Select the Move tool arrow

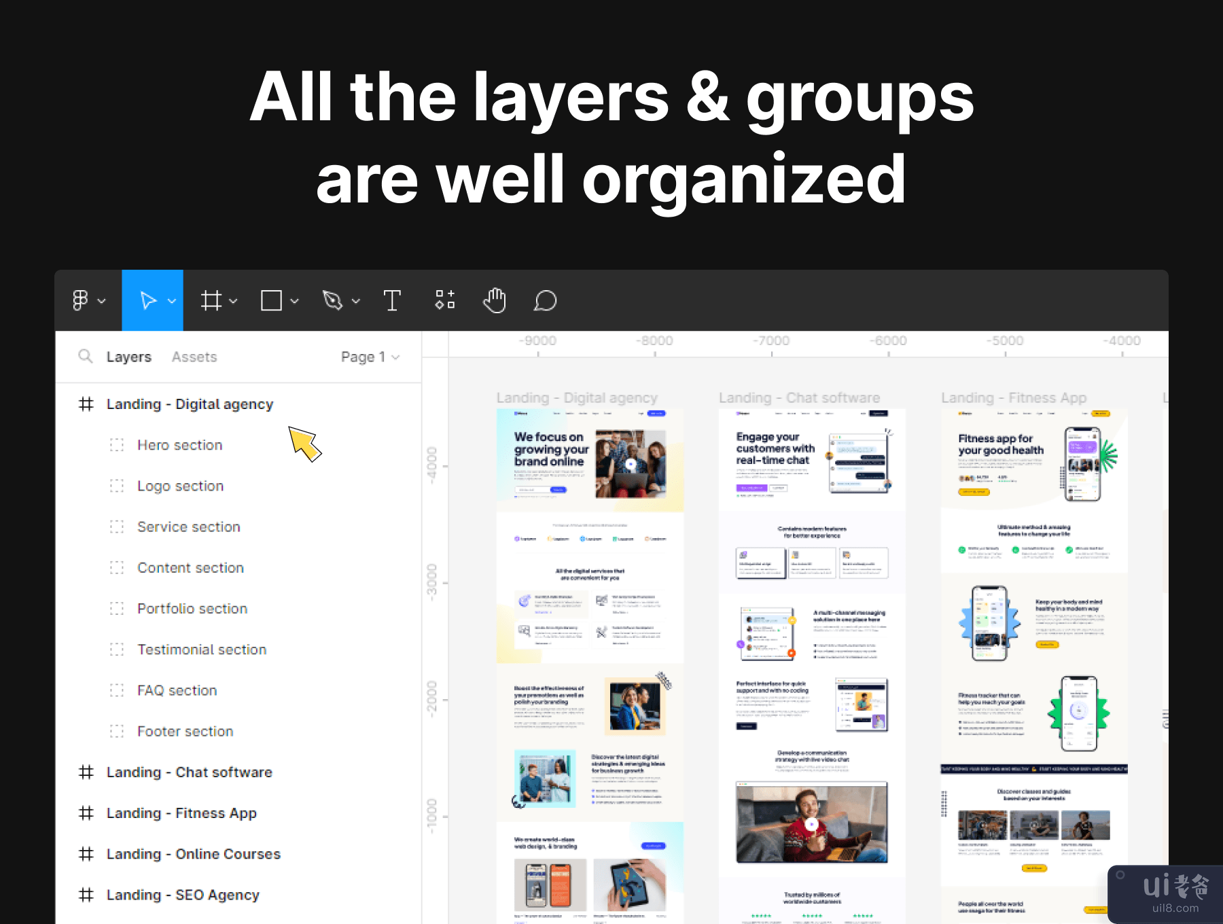(147, 300)
